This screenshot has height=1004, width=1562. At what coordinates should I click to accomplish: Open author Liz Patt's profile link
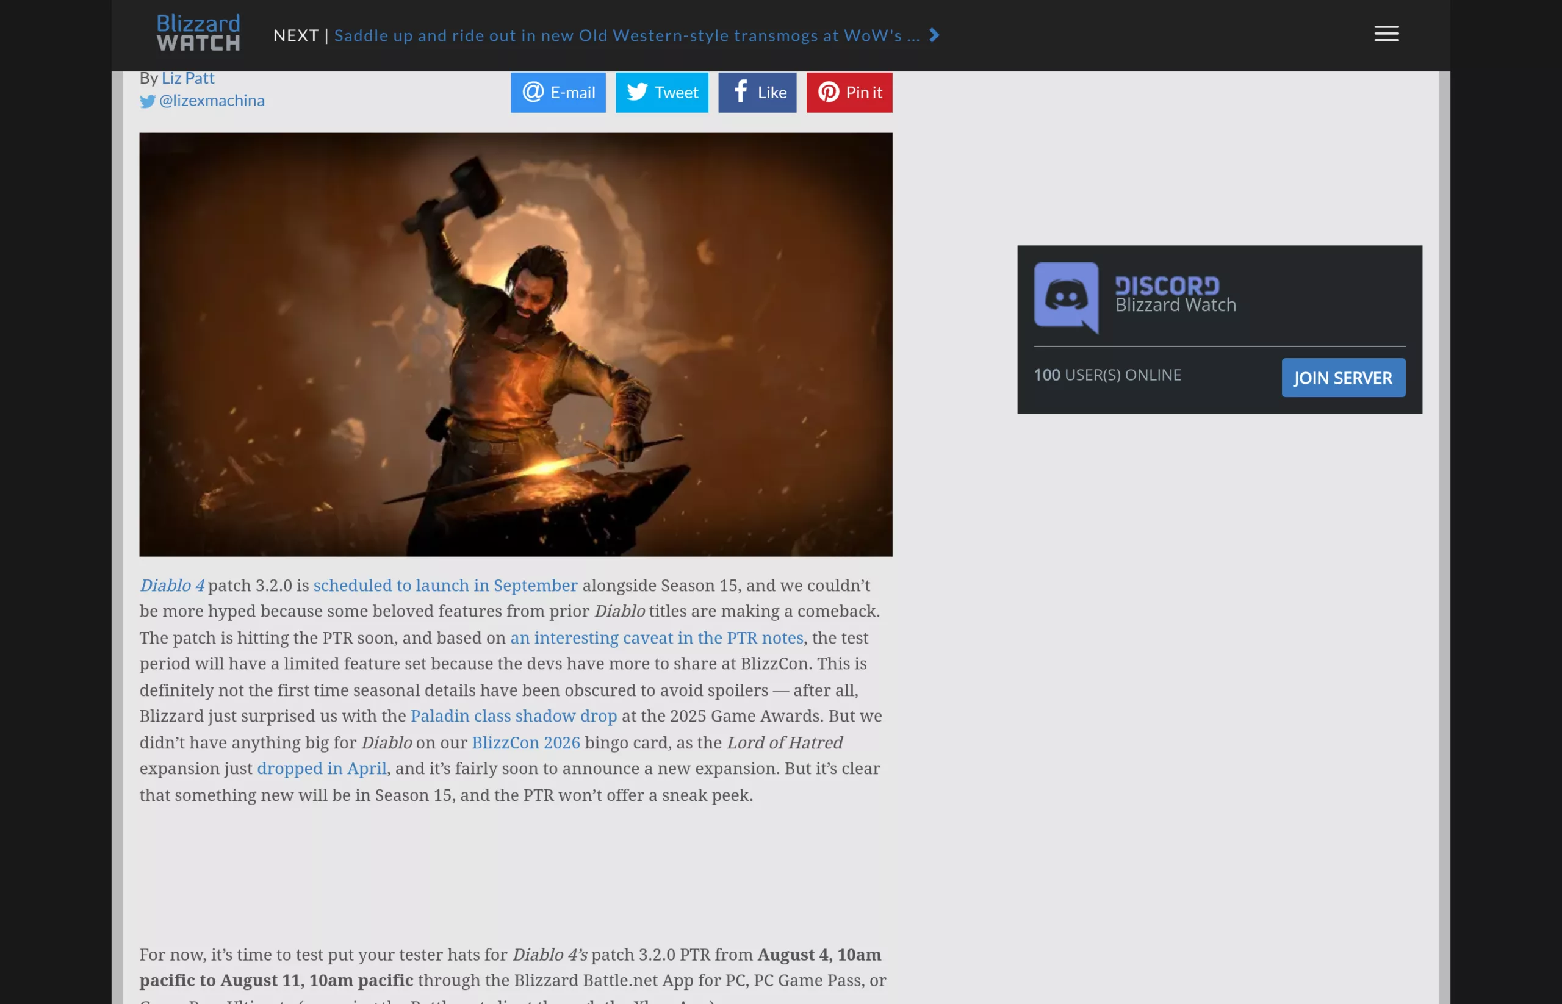[x=188, y=77]
